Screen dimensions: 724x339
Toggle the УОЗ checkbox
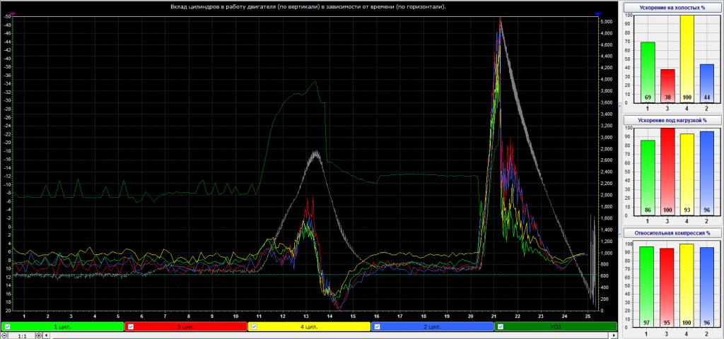click(x=501, y=326)
